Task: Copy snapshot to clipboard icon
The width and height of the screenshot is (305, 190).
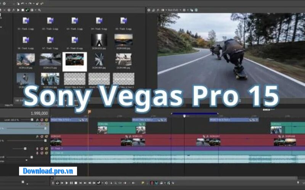Action: coord(192,10)
